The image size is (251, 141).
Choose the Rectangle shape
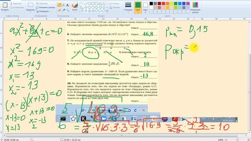[x=93, y=4]
